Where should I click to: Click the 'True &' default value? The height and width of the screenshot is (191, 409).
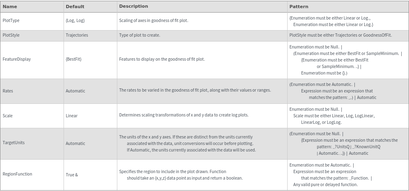[72, 174]
